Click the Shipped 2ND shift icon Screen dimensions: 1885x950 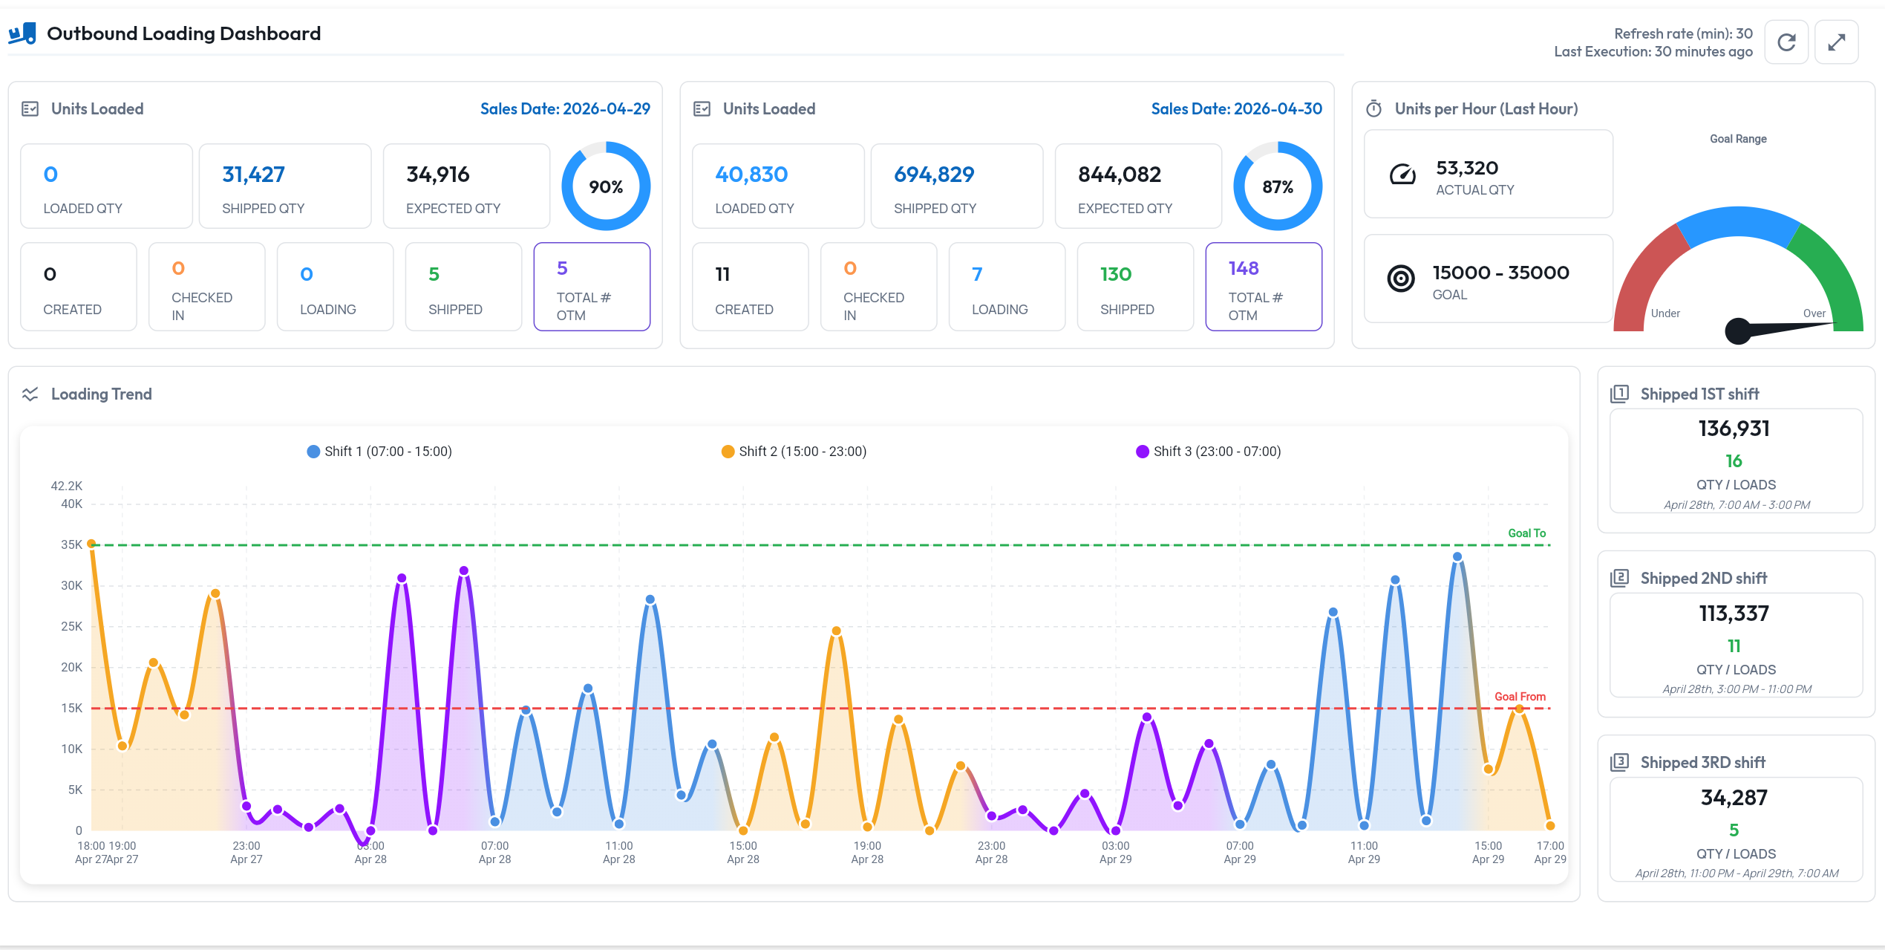1619,579
